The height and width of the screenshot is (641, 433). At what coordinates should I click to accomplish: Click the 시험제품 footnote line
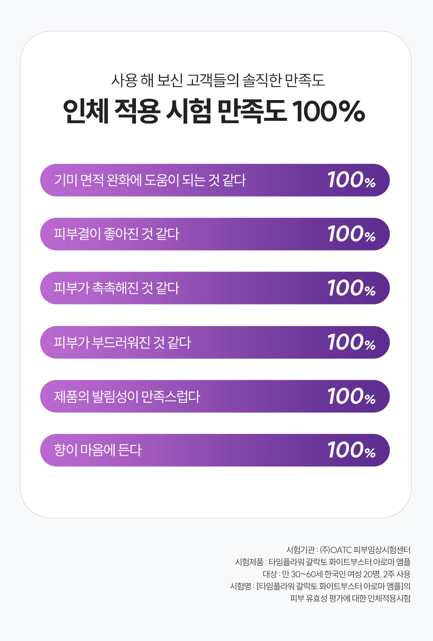point(323,562)
